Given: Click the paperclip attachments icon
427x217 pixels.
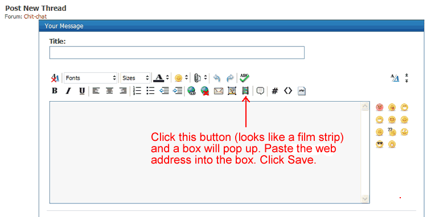Looking at the screenshot, I should point(197,78).
